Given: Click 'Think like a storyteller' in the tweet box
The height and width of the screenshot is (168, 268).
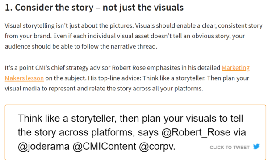Looking at the screenshot, I should tap(67, 119).
